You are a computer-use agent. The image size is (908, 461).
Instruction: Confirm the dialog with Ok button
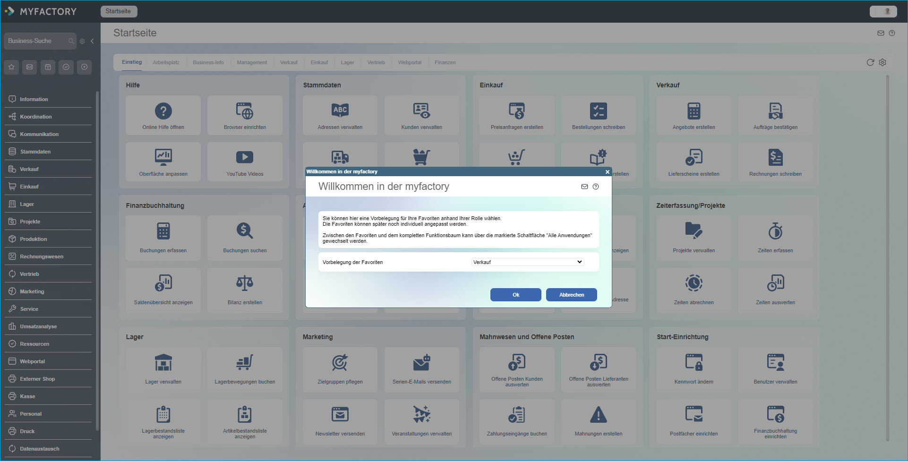point(515,295)
